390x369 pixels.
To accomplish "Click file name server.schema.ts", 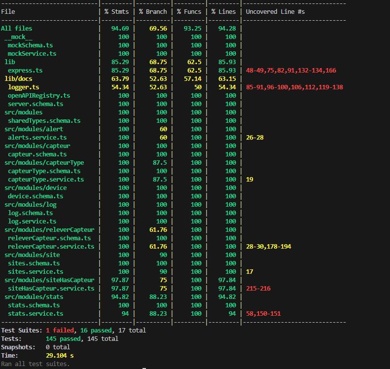I will [x=35, y=104].
